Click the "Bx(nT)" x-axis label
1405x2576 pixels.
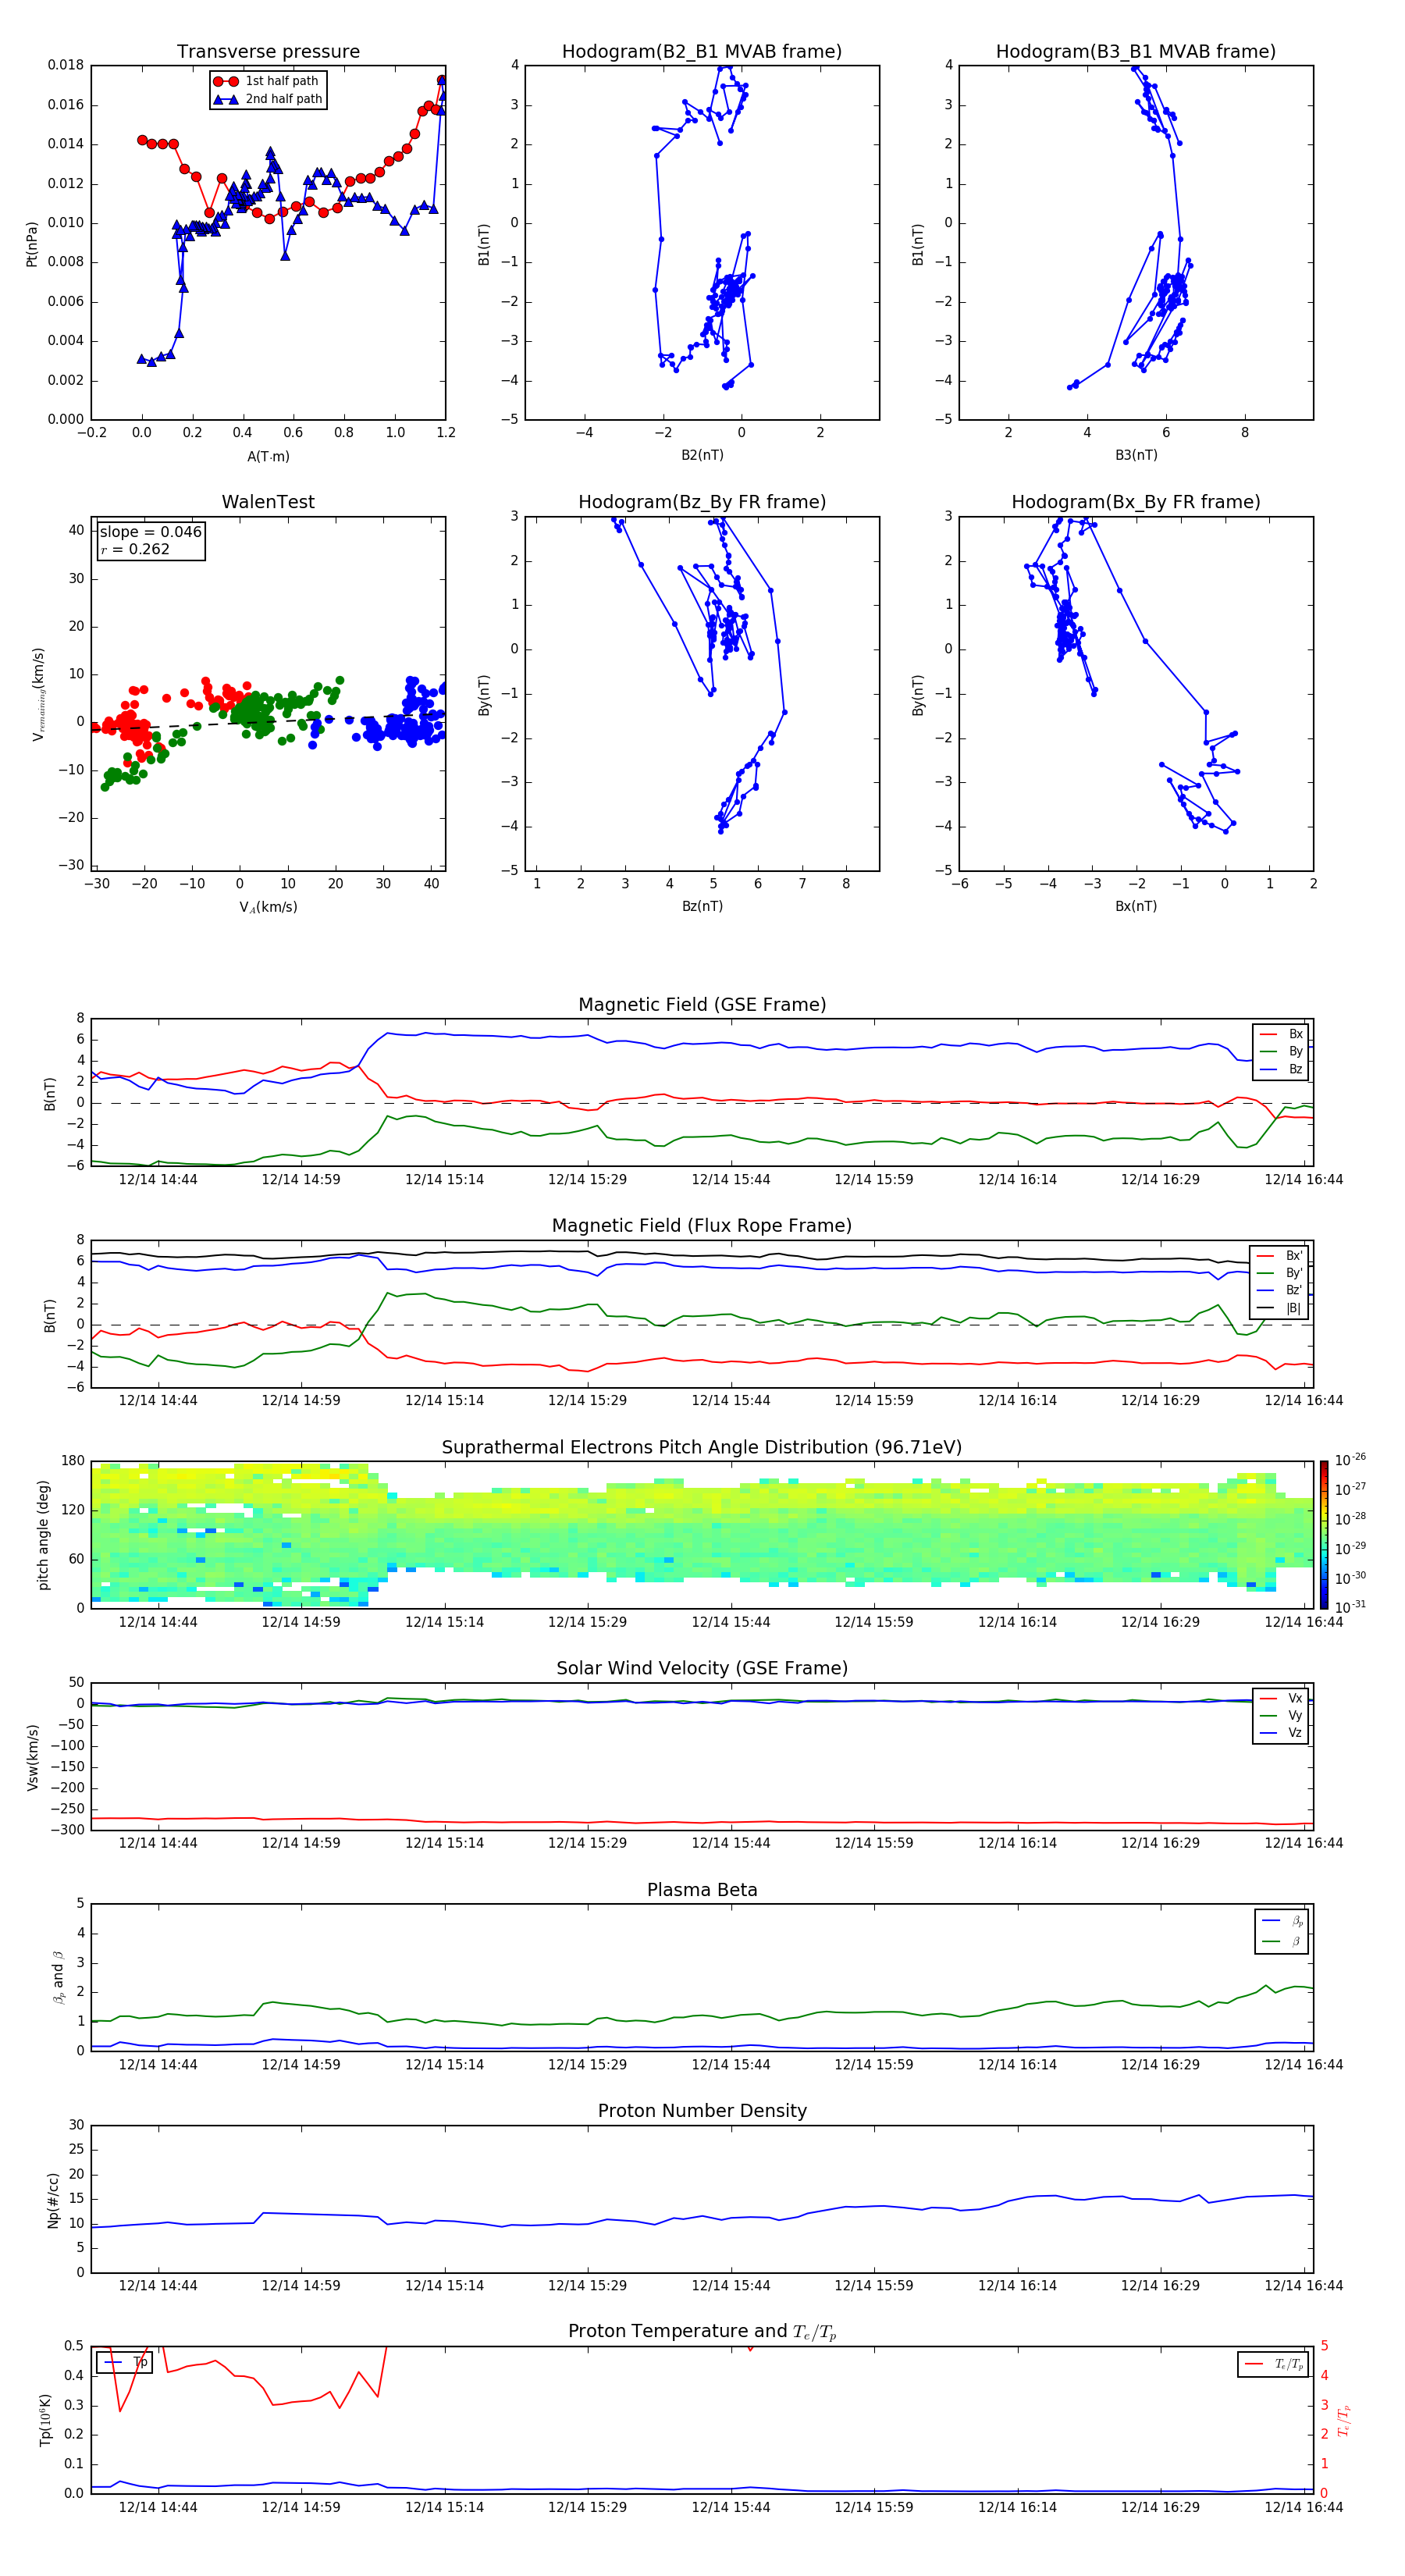pyautogui.click(x=1136, y=906)
